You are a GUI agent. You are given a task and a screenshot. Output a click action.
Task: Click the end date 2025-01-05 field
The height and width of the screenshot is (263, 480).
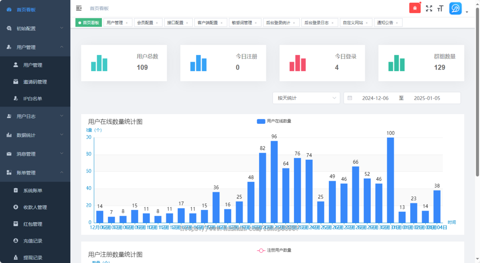tap(427, 98)
